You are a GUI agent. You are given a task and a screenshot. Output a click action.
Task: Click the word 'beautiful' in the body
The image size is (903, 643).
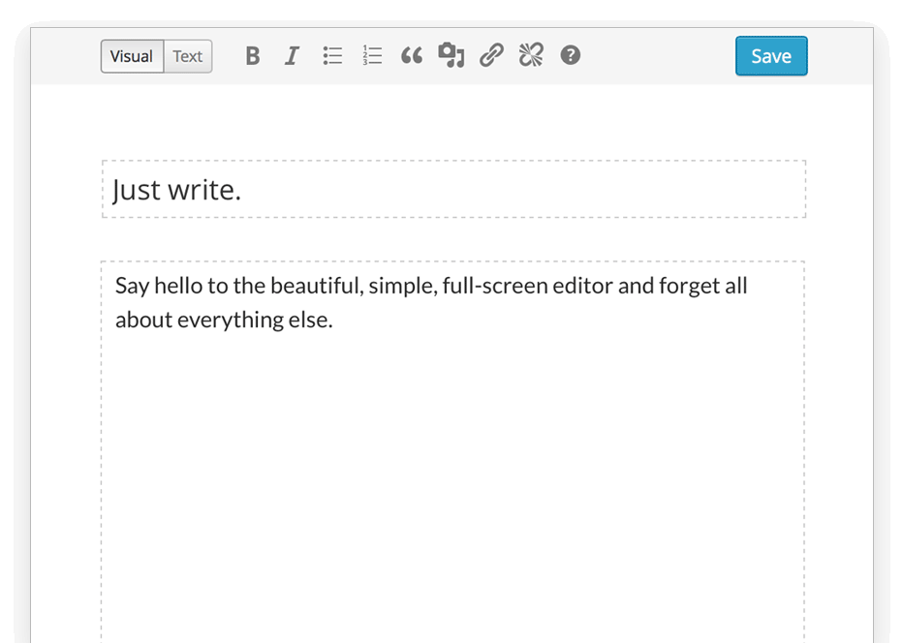coord(316,286)
